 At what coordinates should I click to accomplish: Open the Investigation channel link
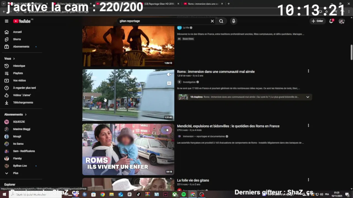pos(189,82)
